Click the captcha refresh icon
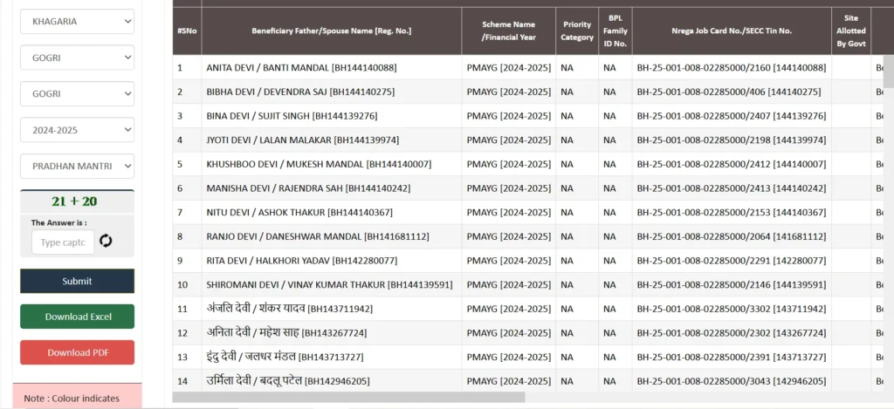This screenshot has height=409, width=894. pyautogui.click(x=106, y=241)
